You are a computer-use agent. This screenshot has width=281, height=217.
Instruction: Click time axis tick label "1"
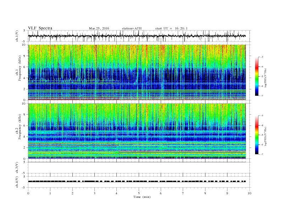click(50, 193)
